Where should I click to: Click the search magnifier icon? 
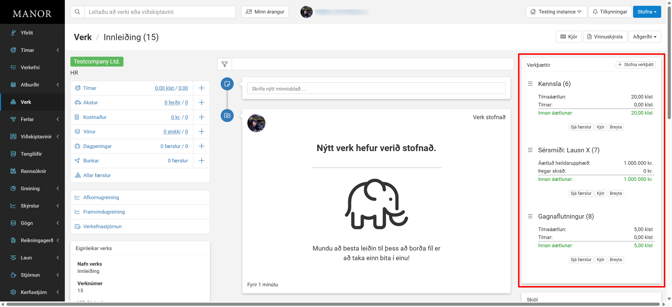pos(77,12)
